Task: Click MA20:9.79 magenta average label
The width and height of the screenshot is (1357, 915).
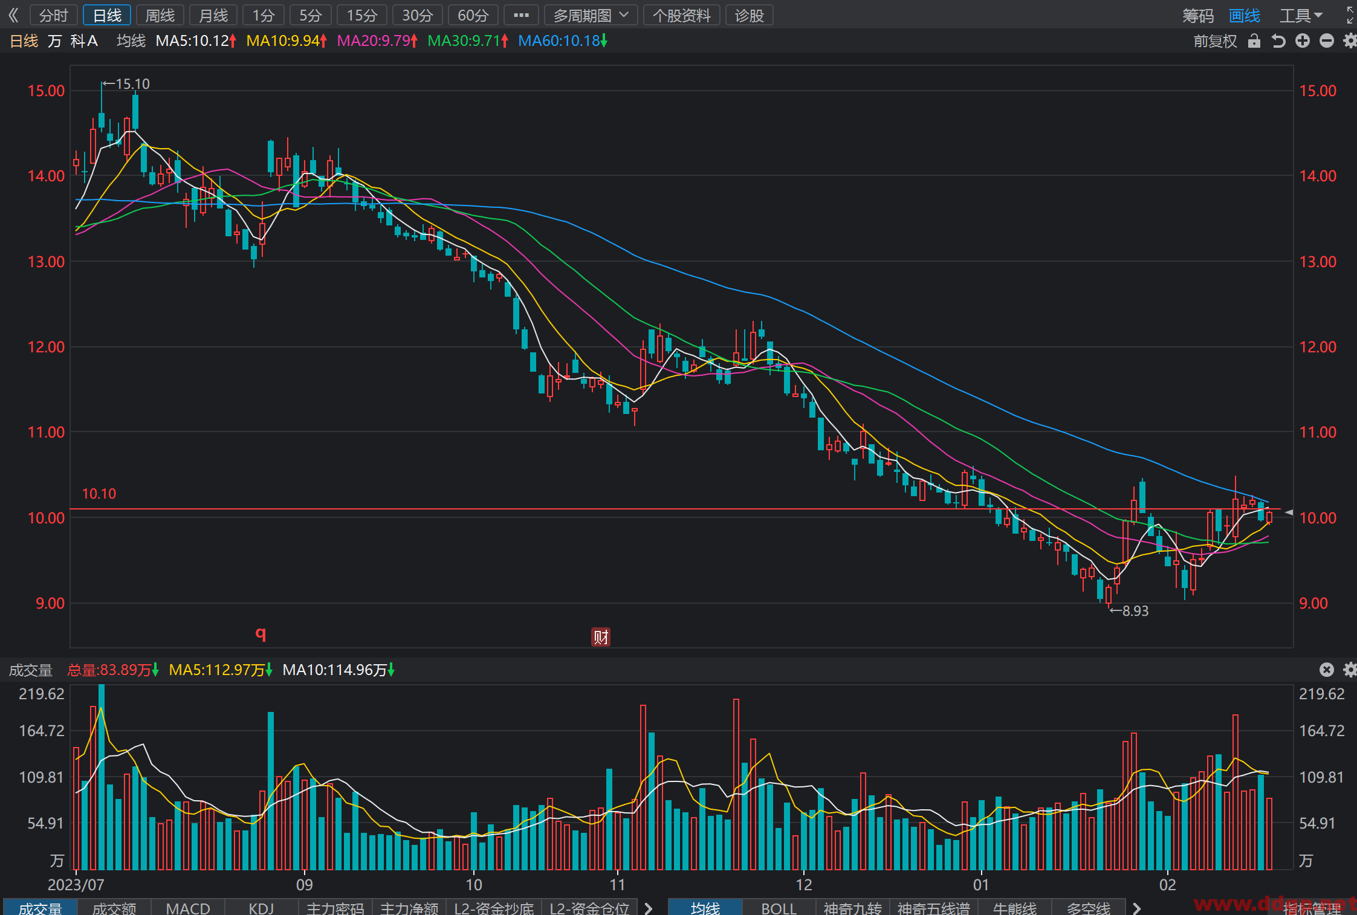Action: 377,41
